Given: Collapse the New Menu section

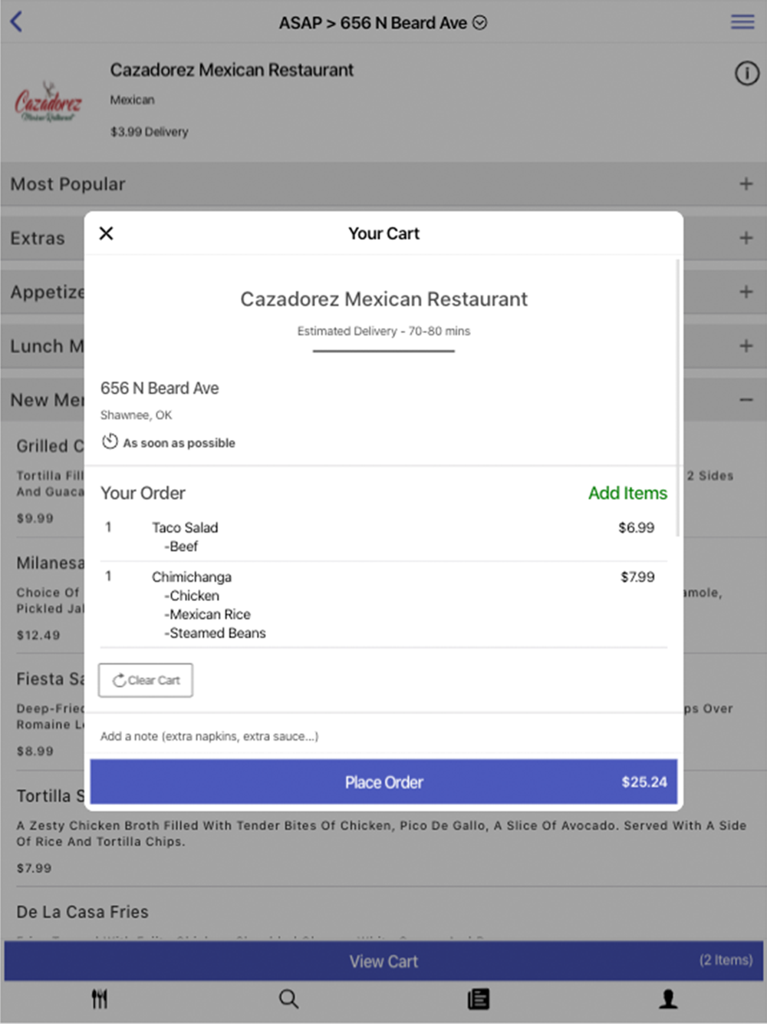Looking at the screenshot, I should (x=746, y=400).
